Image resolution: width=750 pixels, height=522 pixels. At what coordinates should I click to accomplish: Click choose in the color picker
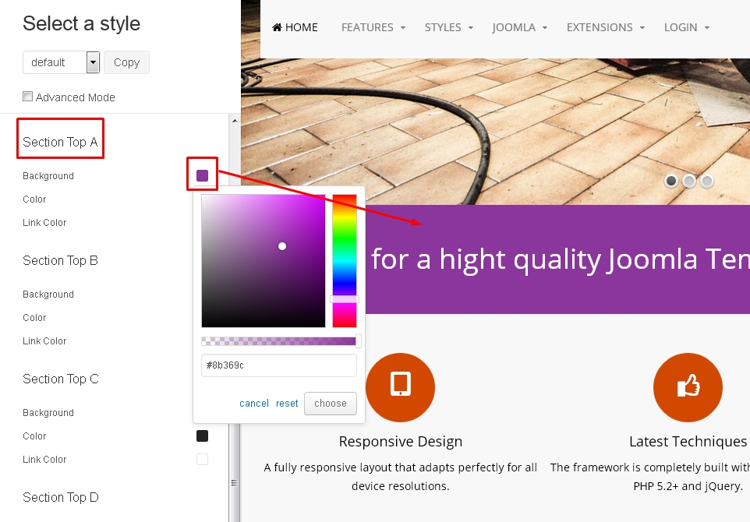331,404
